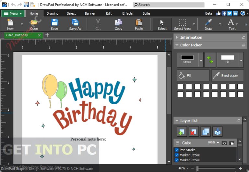Add a new layer

[182, 131]
